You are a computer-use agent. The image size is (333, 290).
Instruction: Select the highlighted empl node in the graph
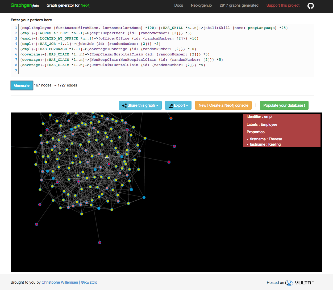coord(107,156)
